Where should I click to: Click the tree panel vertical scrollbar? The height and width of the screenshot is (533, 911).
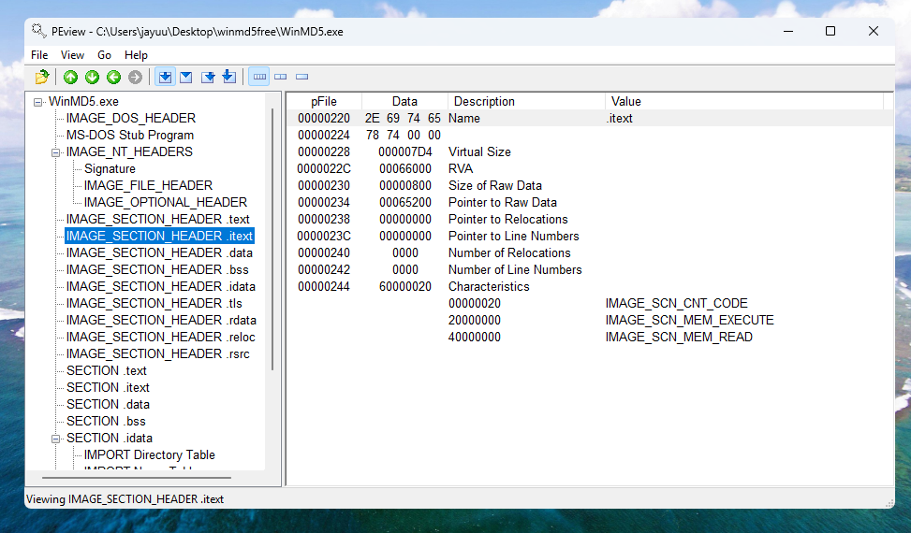(272, 239)
